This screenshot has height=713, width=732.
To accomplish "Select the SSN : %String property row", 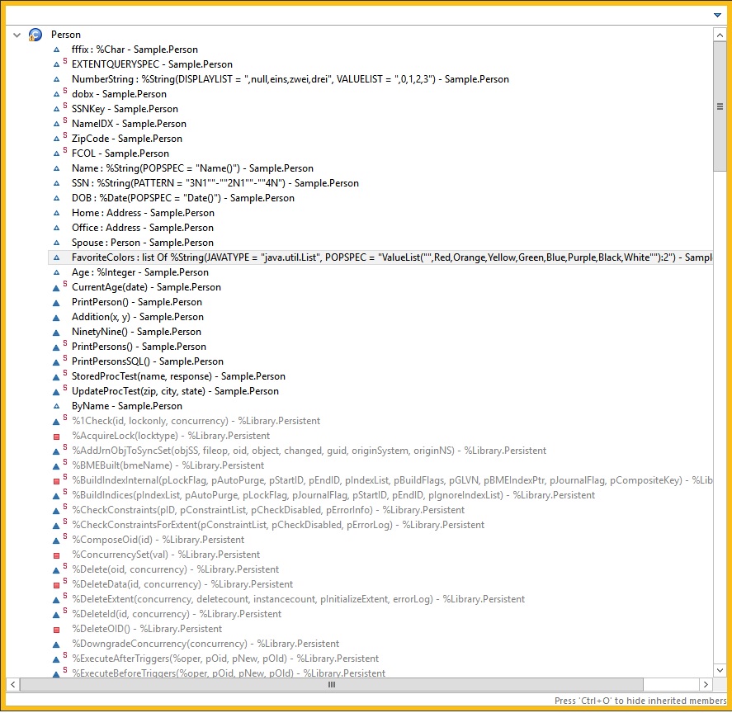I will point(215,183).
